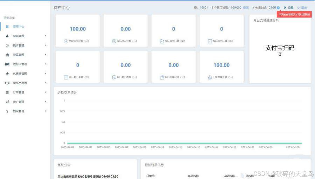
Task: Open the 投诉管理 menu label
Action: coord(19,45)
